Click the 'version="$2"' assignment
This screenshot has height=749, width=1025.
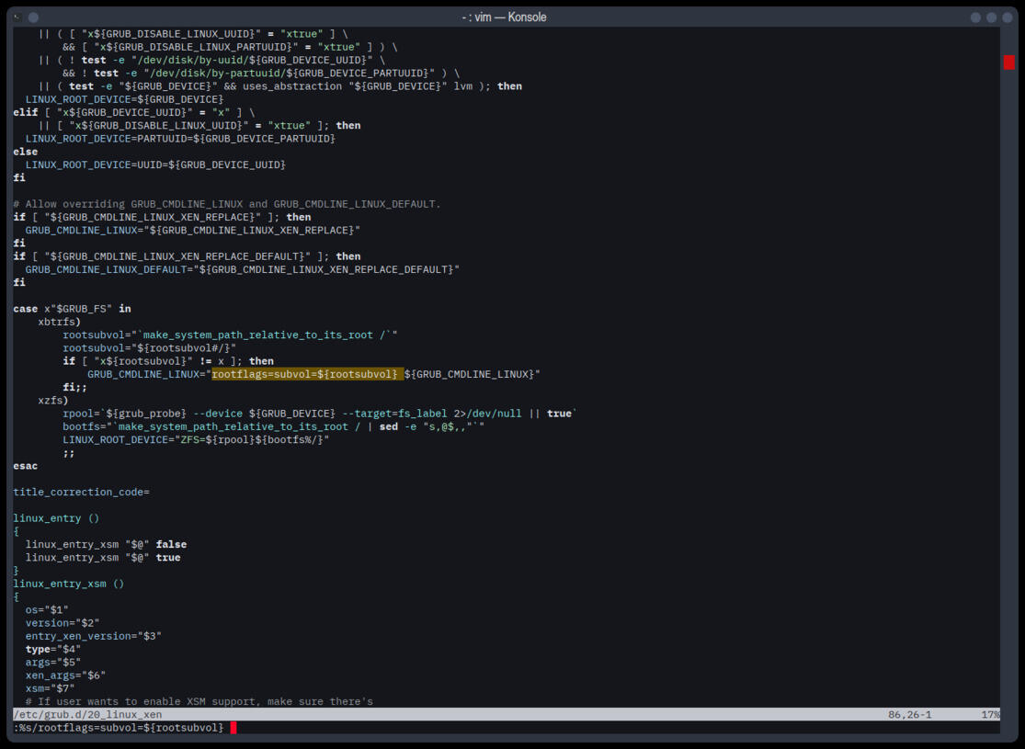(63, 623)
